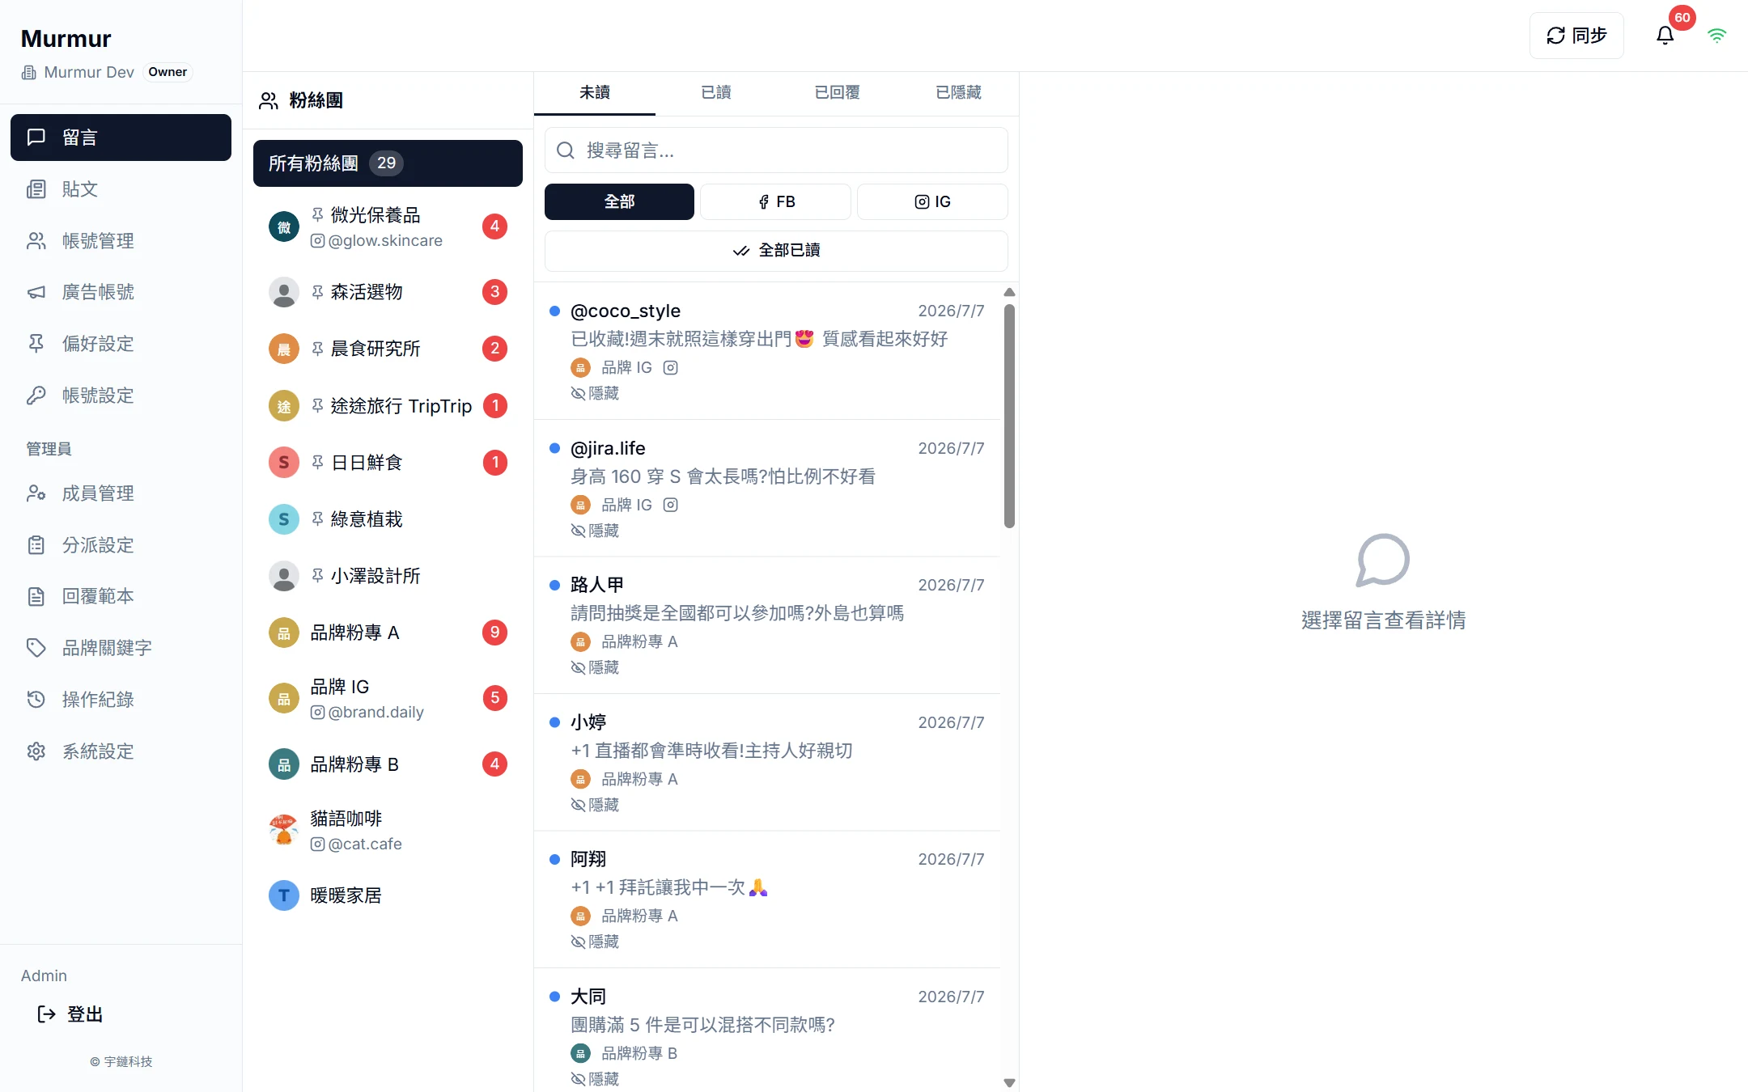Image resolution: width=1748 pixels, height=1092 pixels.
Task: Switch to the 已隱藏 hidden tab
Action: 959,93
